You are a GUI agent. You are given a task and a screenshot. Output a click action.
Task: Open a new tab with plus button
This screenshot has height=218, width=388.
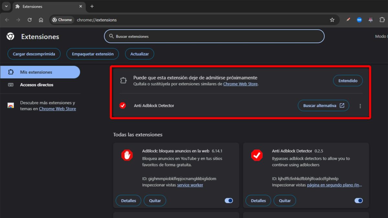pyautogui.click(x=92, y=6)
